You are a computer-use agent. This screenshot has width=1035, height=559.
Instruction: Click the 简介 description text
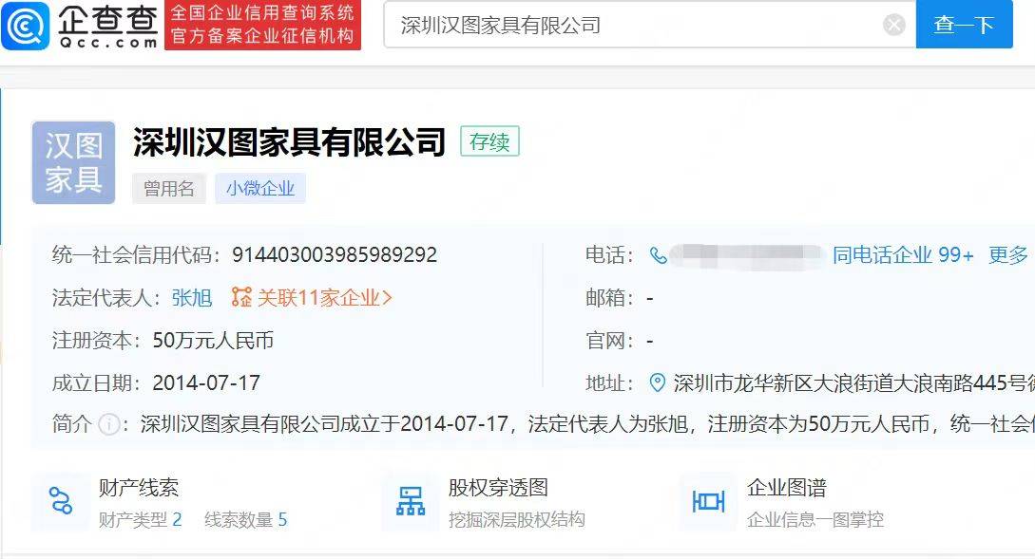click(x=587, y=424)
